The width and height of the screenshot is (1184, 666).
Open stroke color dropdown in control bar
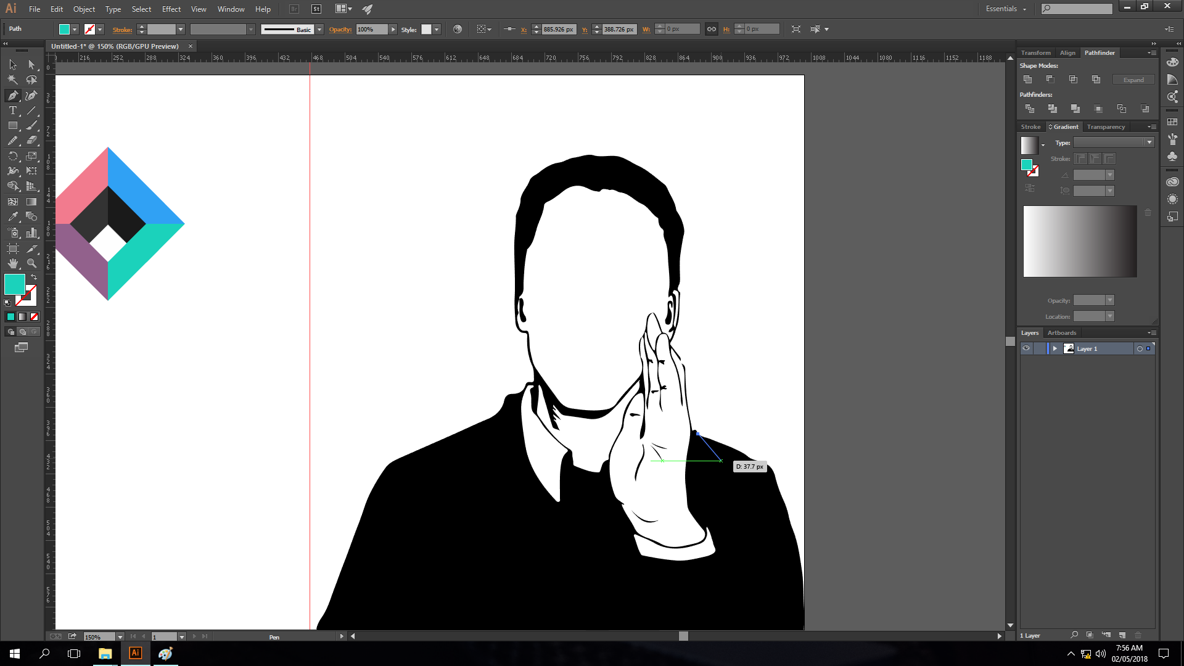(x=100, y=30)
